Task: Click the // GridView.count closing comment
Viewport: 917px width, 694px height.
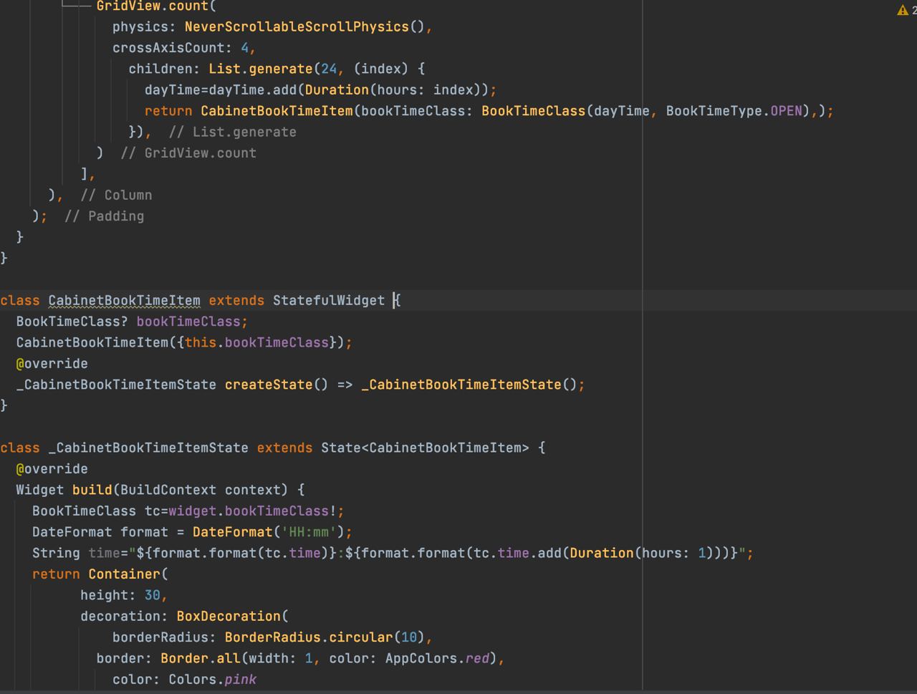Action: tap(188, 153)
